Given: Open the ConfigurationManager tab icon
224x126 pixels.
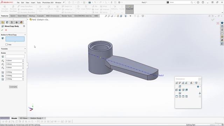Looking at the screenshot, I should (x=12, y=22).
